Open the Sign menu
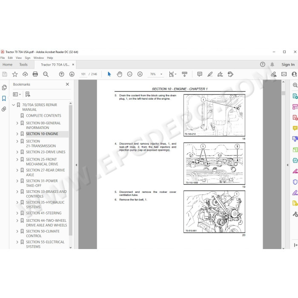Screen dimensions: 298x298 point(28,58)
